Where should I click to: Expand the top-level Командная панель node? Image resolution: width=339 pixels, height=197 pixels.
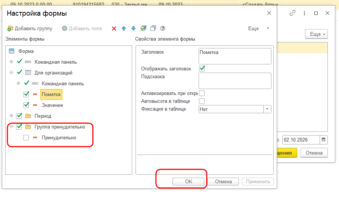[12, 62]
